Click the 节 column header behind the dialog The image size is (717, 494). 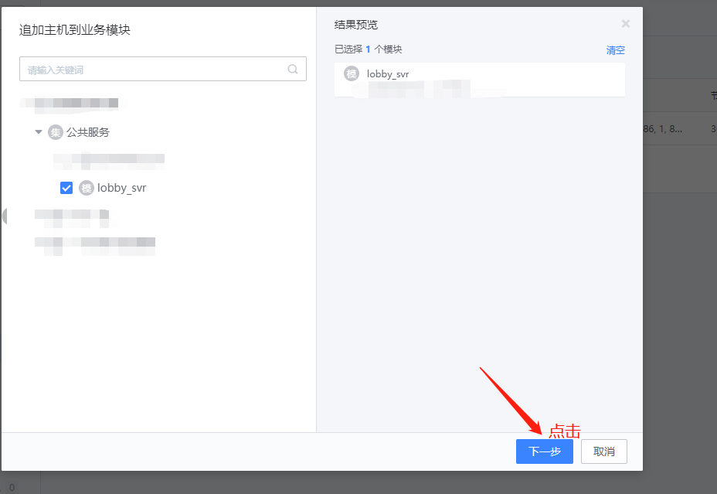[712, 94]
